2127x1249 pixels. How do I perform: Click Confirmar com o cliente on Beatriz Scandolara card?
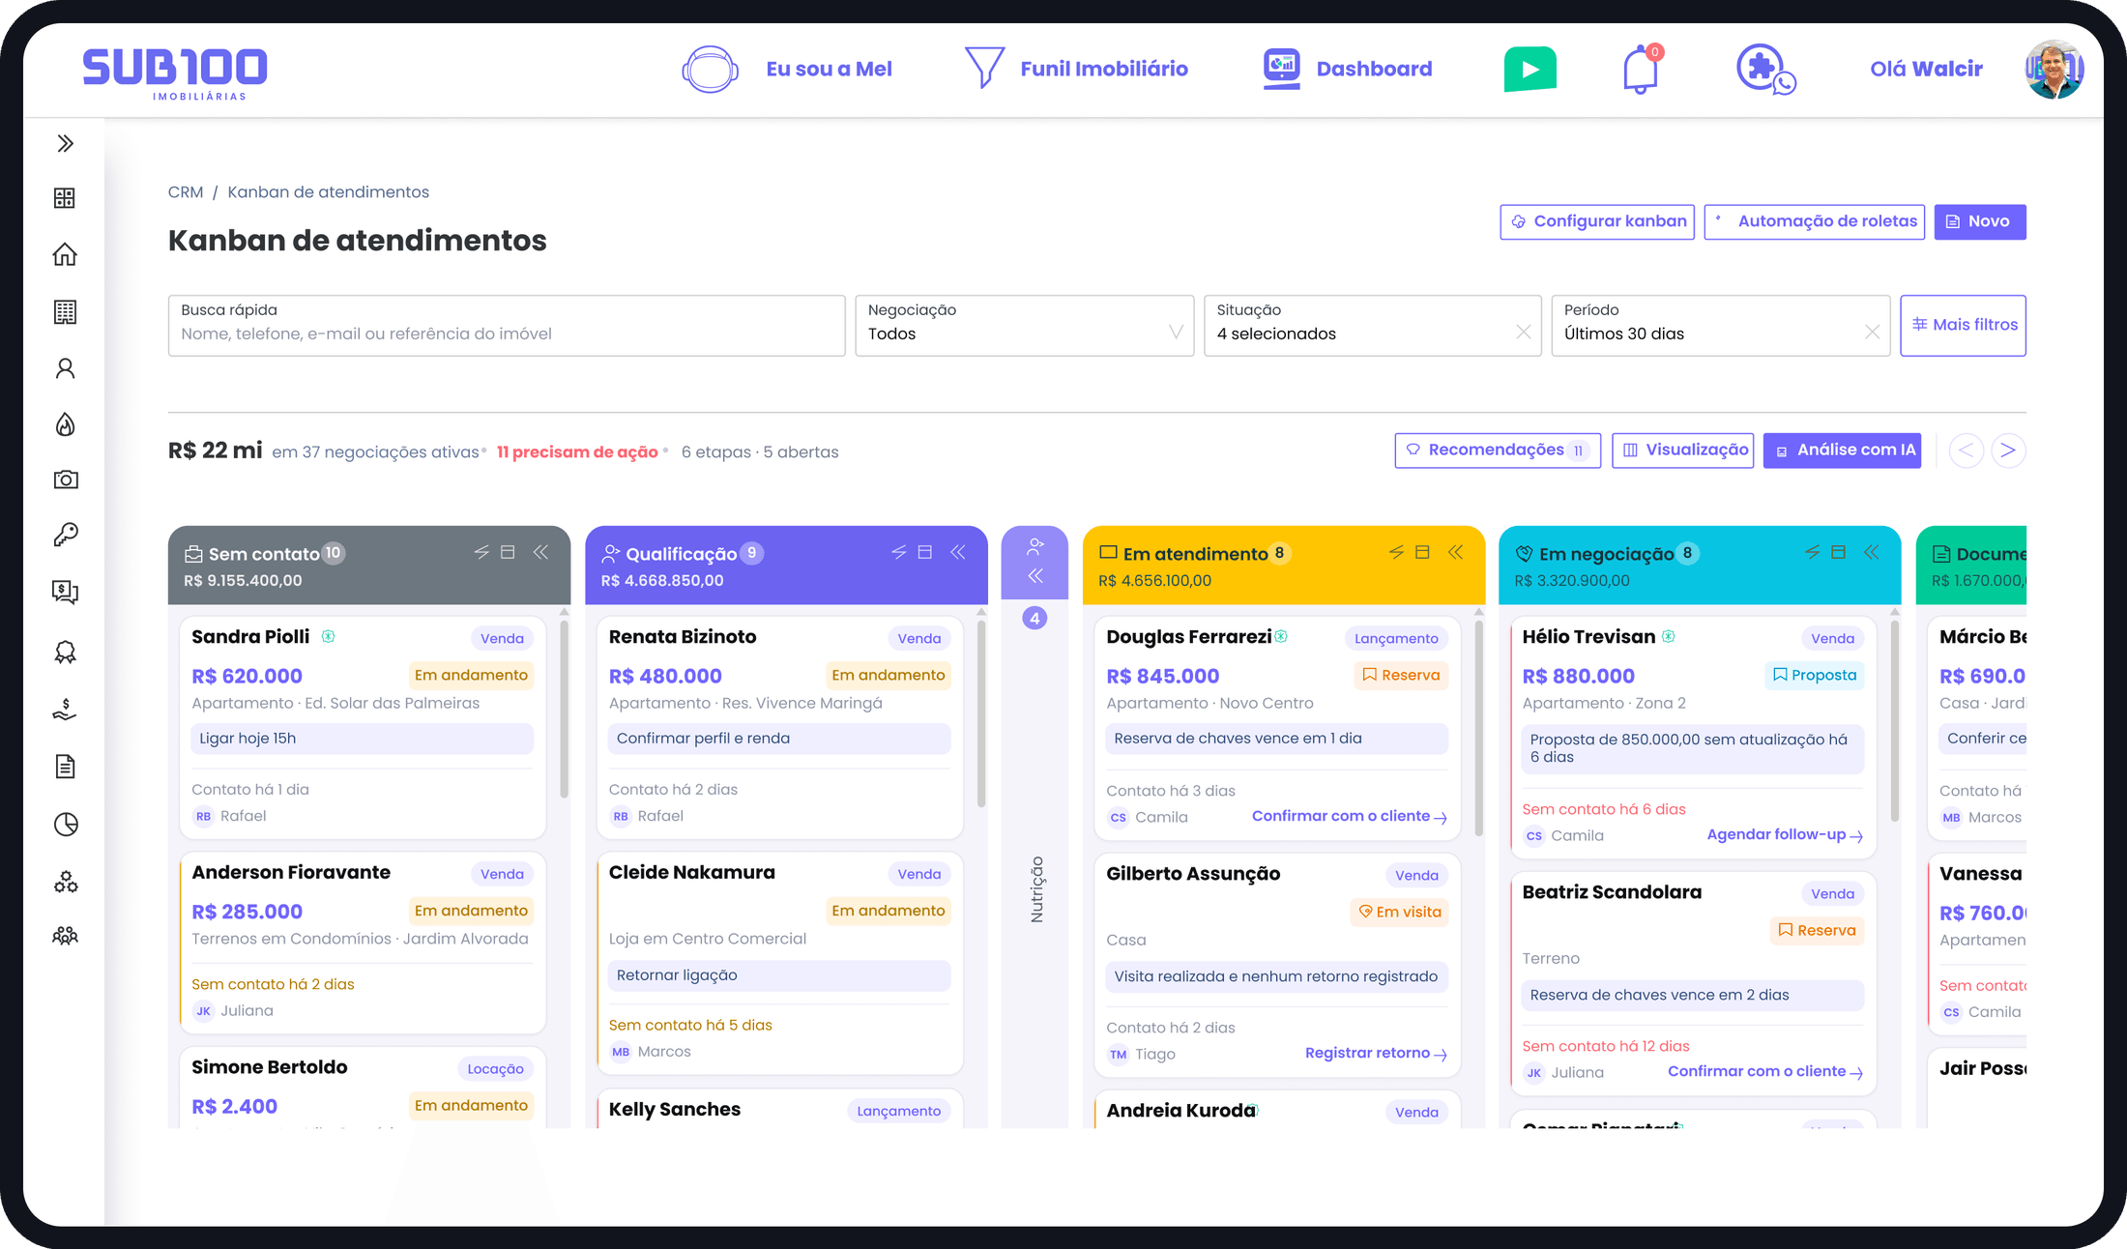click(x=1765, y=1071)
